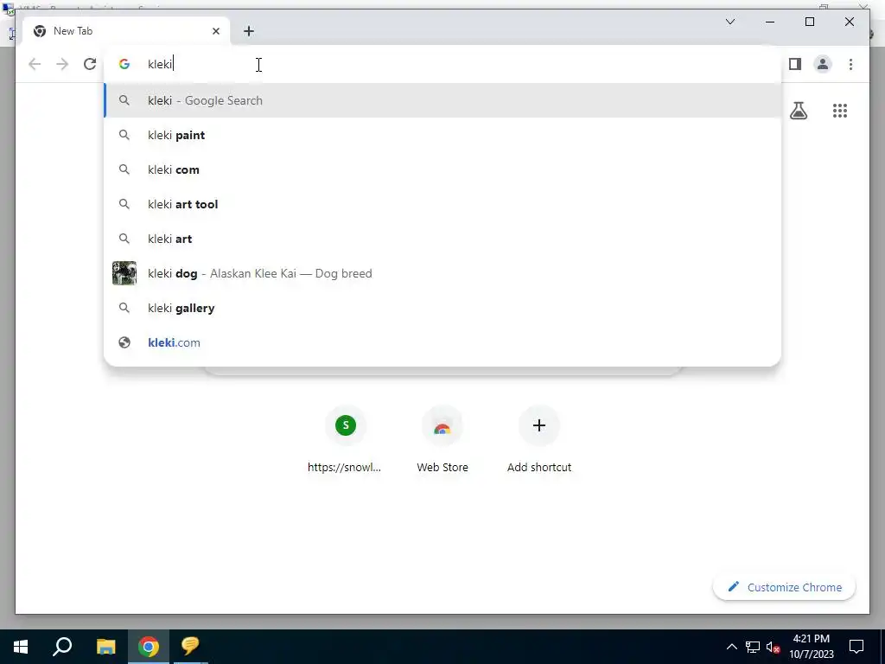Click the magnifier icon beside 'kleki paint'
Image resolution: width=885 pixels, height=664 pixels.
click(124, 135)
